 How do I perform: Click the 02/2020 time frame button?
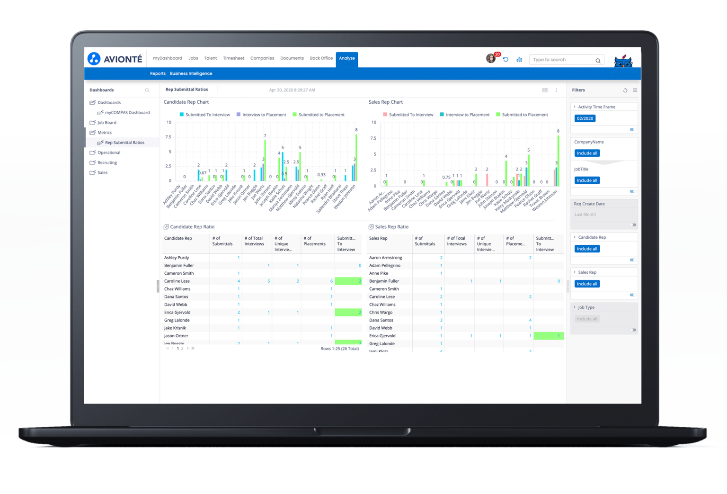(585, 118)
